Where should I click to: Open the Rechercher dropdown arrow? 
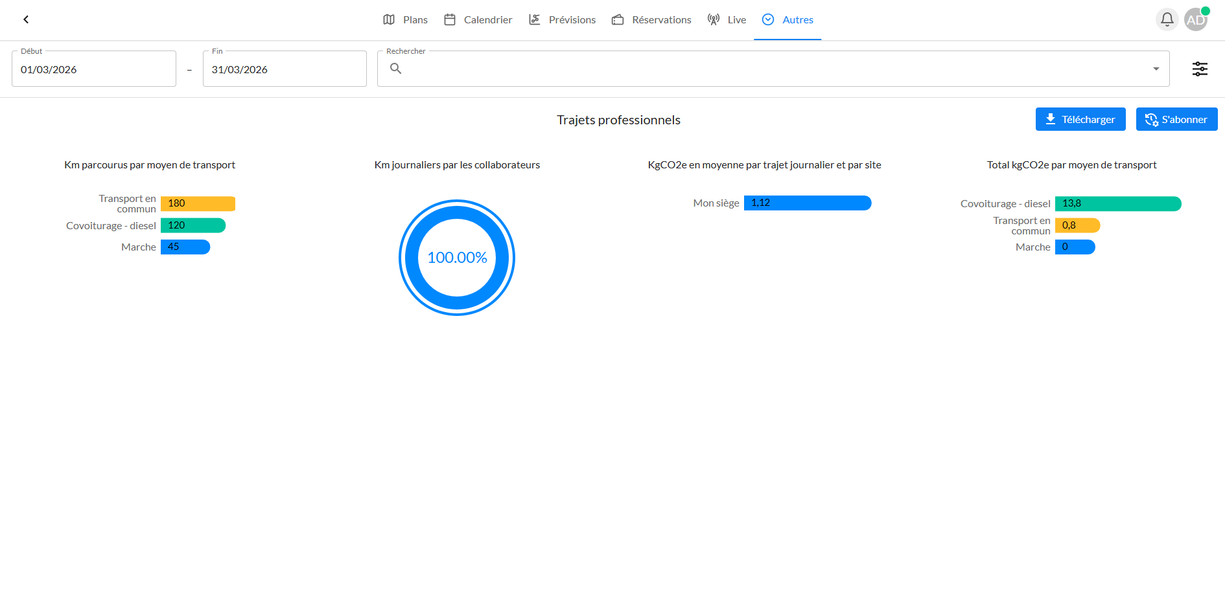1155,68
